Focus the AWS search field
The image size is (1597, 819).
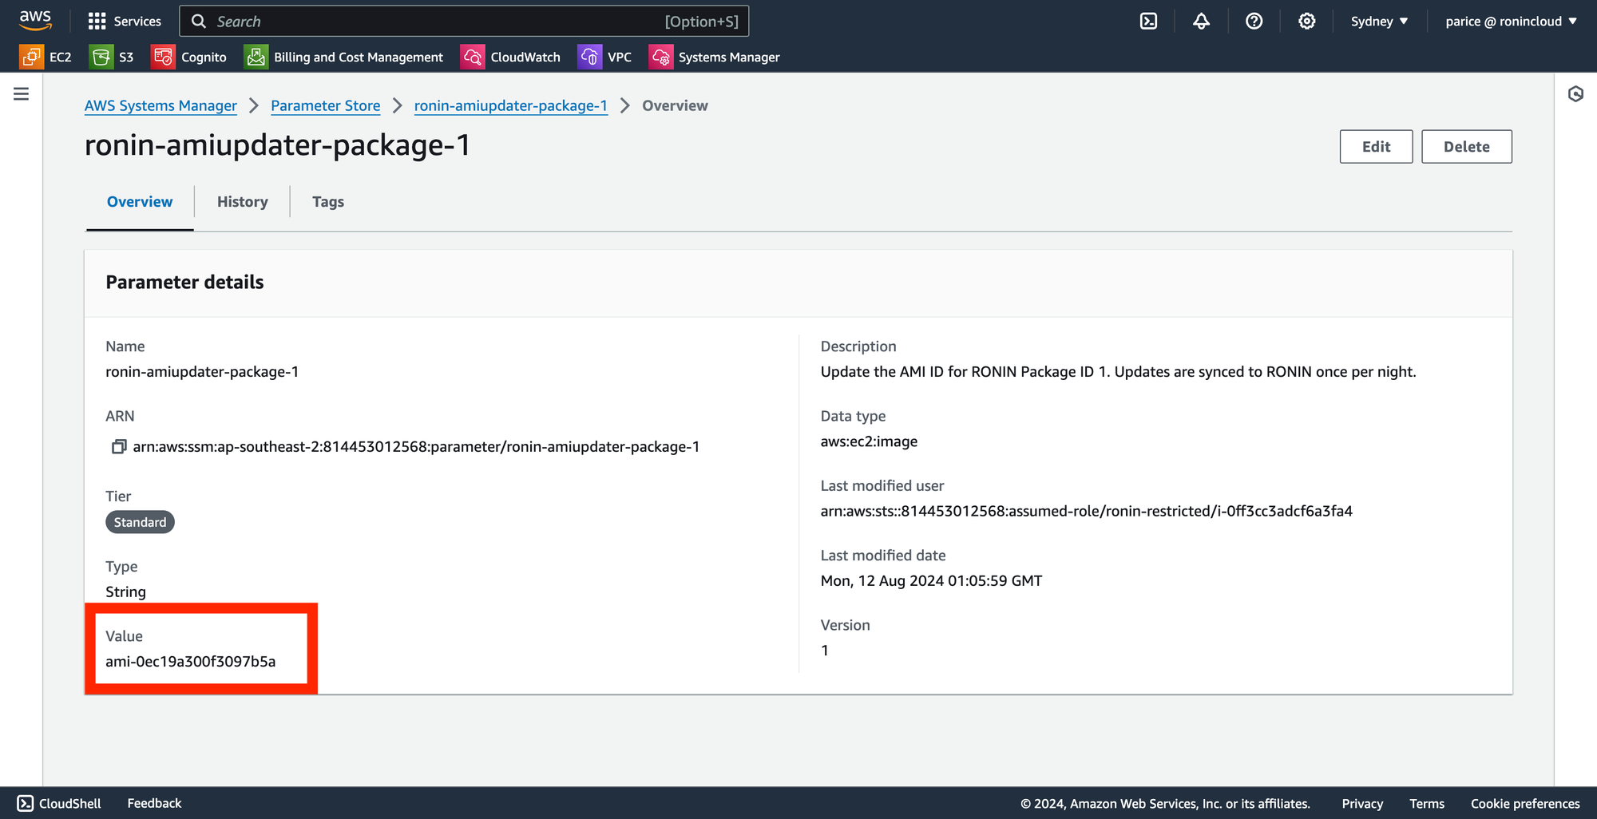click(x=464, y=22)
